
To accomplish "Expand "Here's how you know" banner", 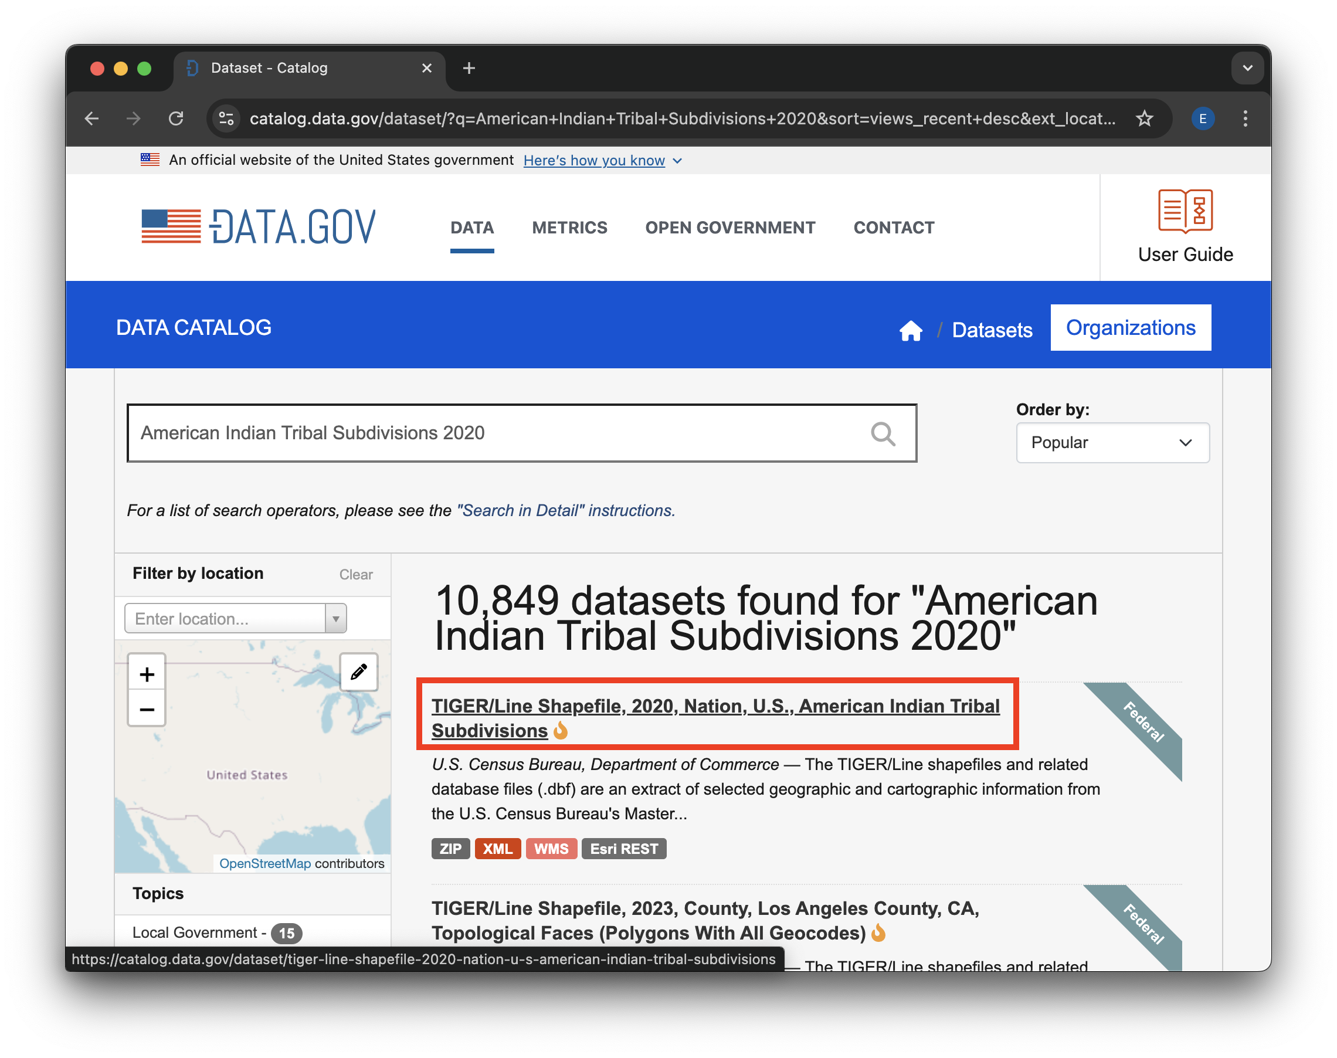I will tap(602, 161).
